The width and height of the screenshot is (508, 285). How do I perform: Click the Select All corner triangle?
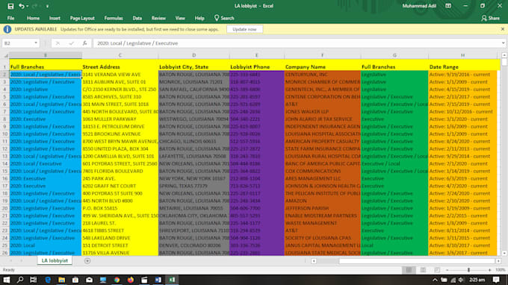click(x=5, y=56)
